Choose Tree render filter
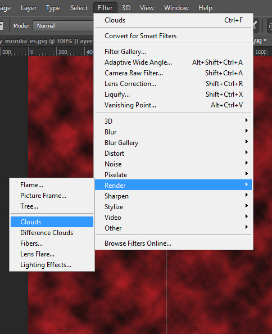This screenshot has height=334, width=272. [52, 206]
